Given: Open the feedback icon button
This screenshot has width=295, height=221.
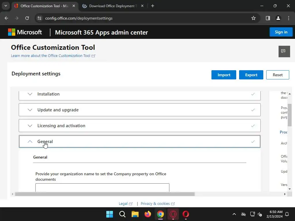Looking at the screenshot, I should coord(284,51).
